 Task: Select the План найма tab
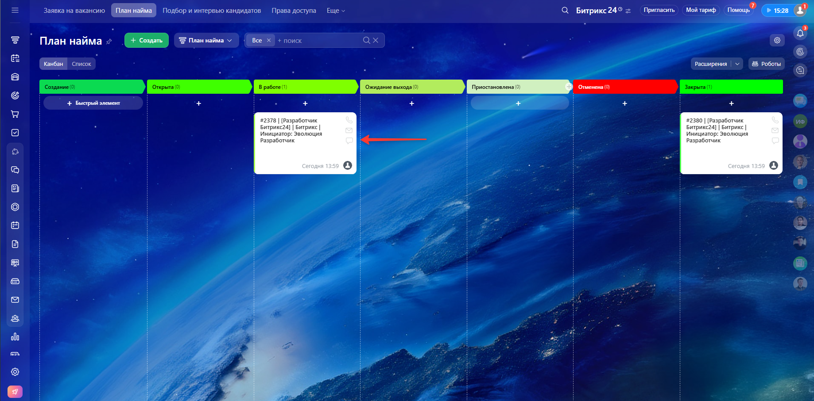pos(134,10)
